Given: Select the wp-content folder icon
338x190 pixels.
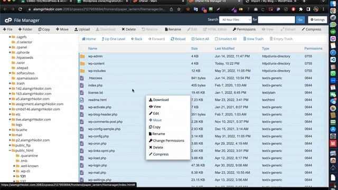Looking at the screenshot, I should click(82, 63).
